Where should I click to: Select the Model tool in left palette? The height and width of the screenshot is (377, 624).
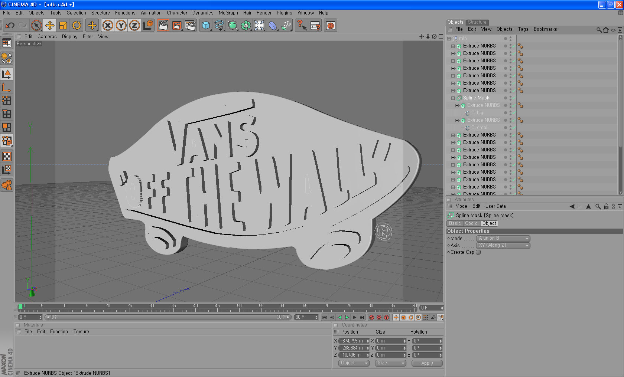pos(7,74)
